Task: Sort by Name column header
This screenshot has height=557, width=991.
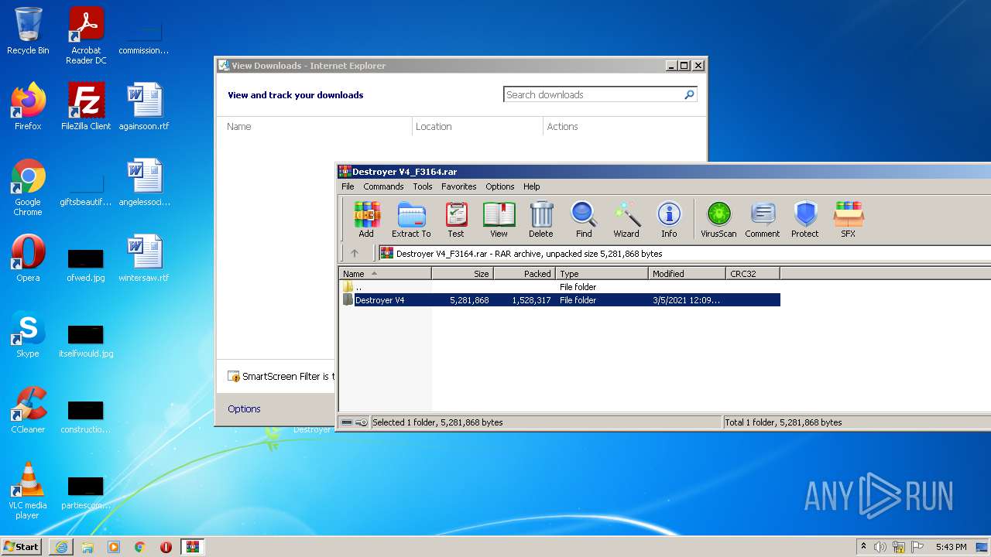Action: point(385,273)
